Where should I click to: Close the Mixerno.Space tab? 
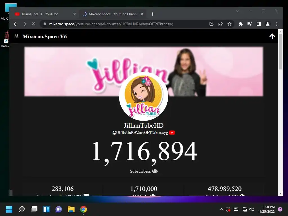pos(142,14)
